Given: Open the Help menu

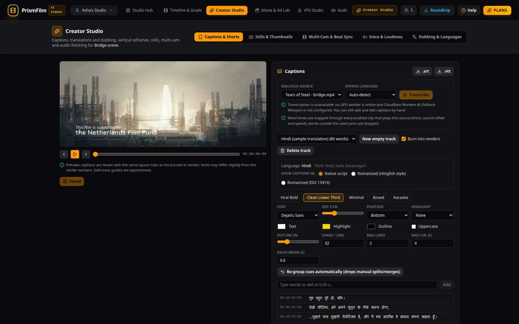Looking at the screenshot, I should pyautogui.click(x=469, y=10).
